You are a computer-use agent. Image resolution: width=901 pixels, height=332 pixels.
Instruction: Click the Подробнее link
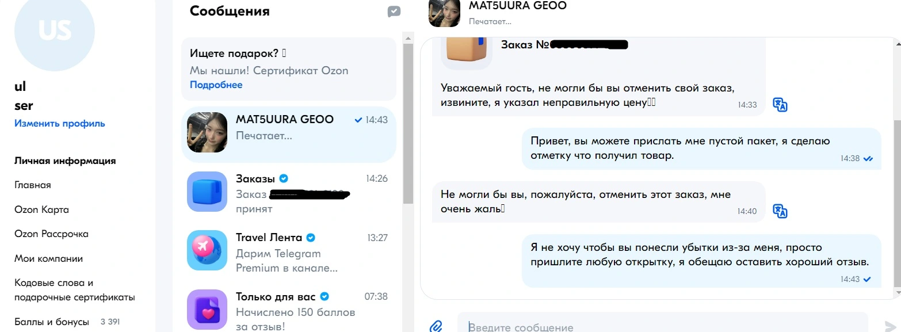pyautogui.click(x=216, y=85)
